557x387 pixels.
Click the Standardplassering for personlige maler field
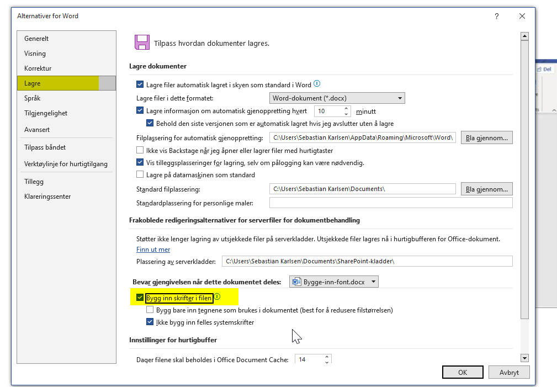point(391,203)
